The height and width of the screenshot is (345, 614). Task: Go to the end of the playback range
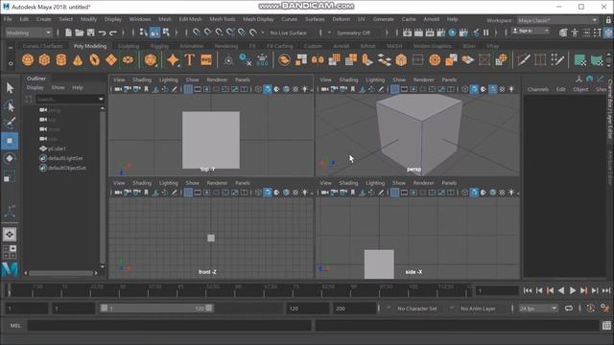606,290
